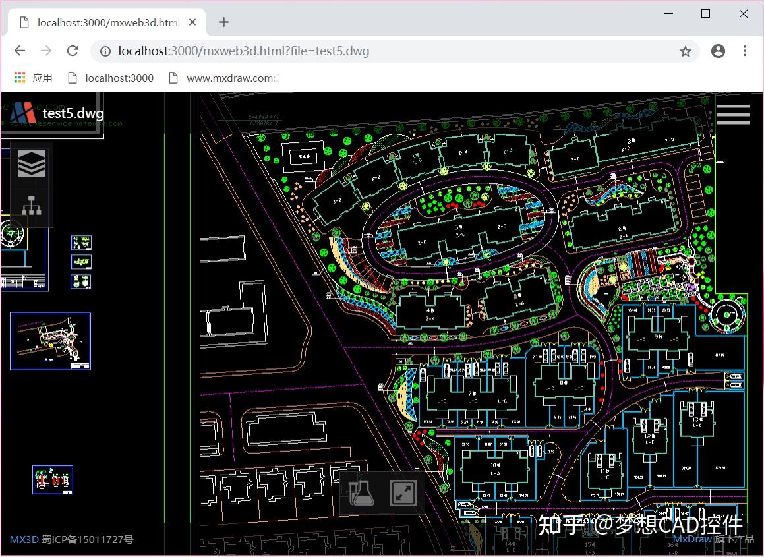
Task: Click the localhost:3000 bookmark bar item
Action: pyautogui.click(x=119, y=77)
